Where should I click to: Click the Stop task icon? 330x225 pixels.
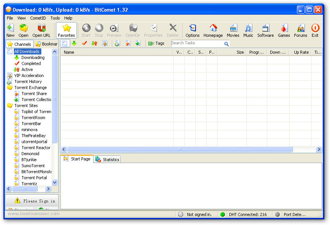pos(99,30)
